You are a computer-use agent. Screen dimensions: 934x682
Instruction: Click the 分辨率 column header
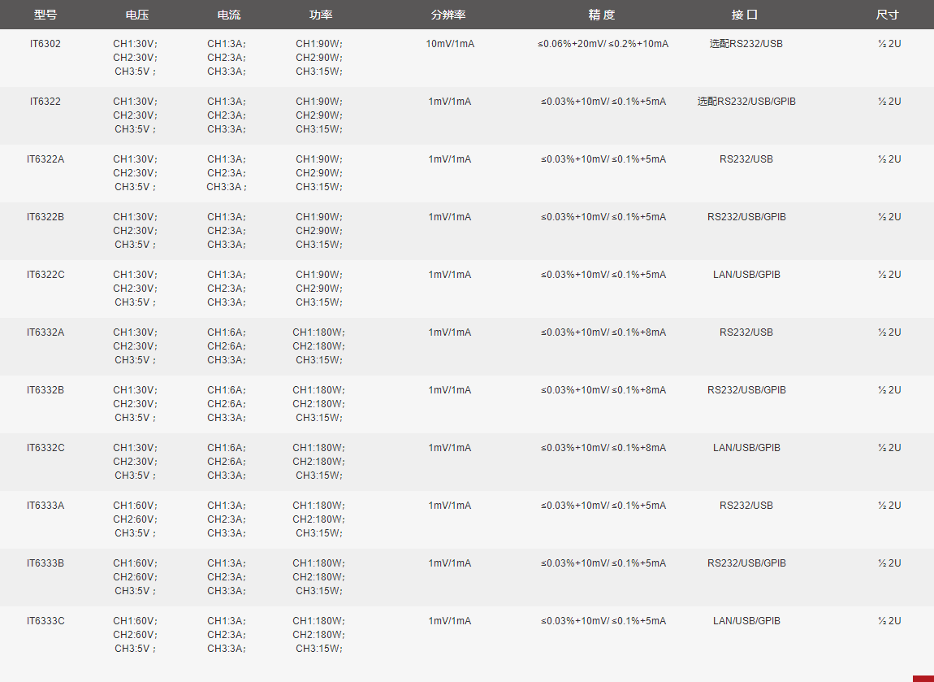[448, 15]
